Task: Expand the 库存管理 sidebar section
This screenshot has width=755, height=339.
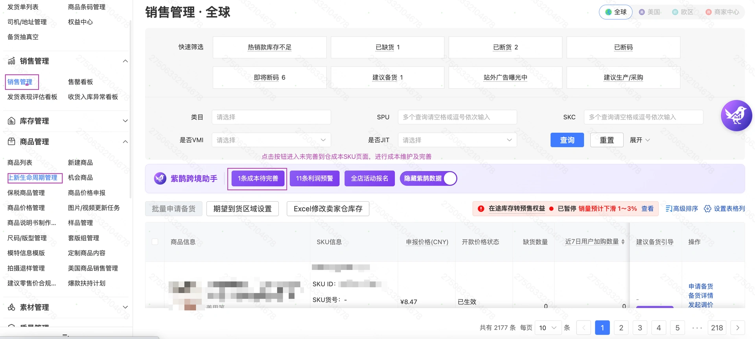Action: tap(125, 121)
